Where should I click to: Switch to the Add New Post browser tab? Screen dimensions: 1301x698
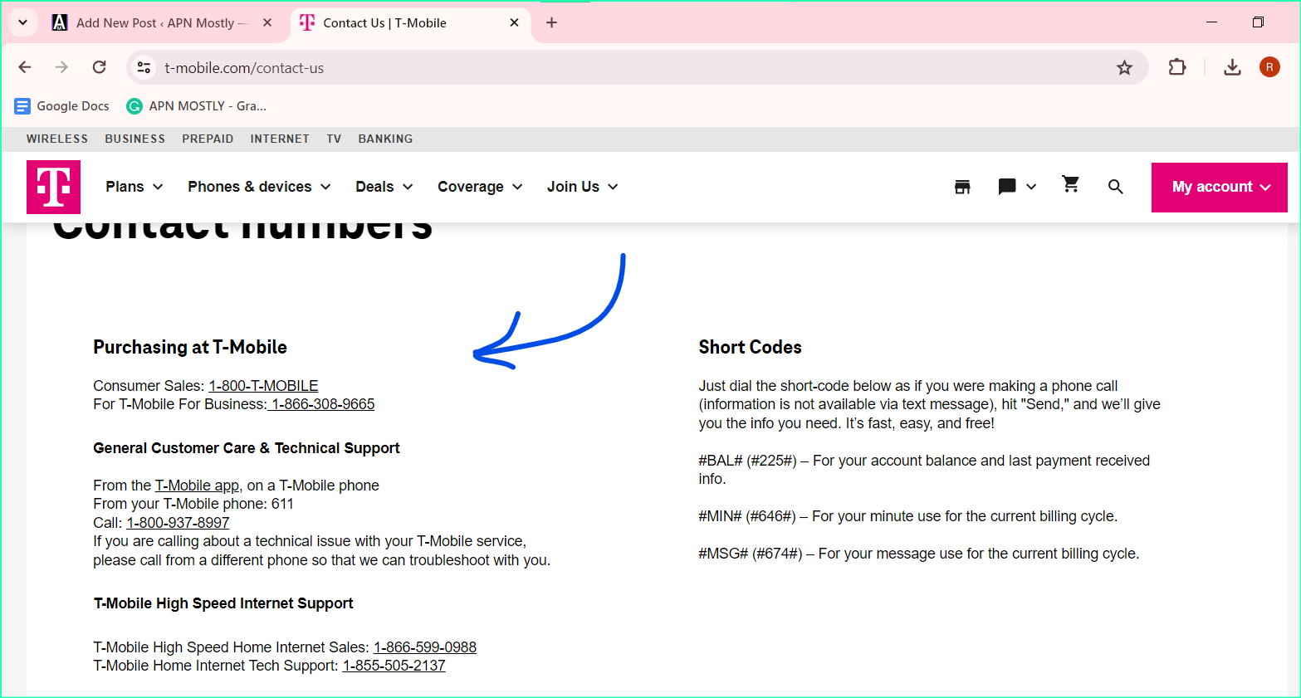[x=158, y=22]
